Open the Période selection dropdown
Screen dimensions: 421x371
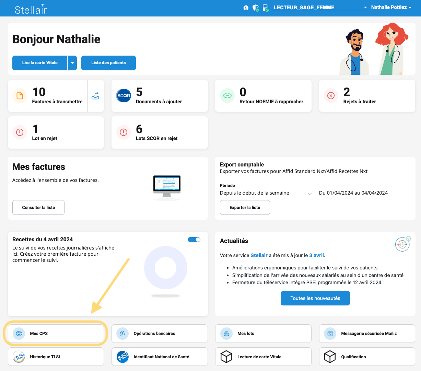tap(266, 193)
